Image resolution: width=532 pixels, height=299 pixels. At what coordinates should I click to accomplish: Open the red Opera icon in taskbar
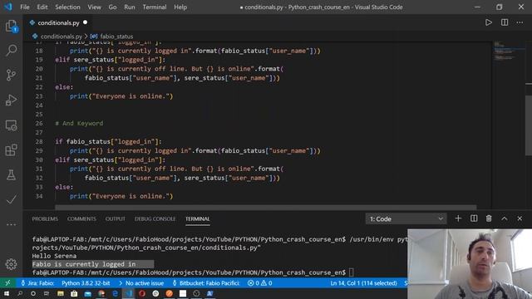pos(142,293)
